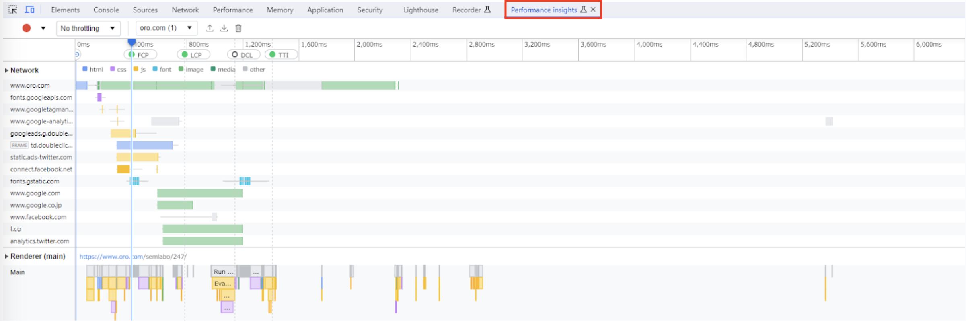Image resolution: width=966 pixels, height=321 pixels.
Task: Delete recording with the trash icon
Action: coord(238,28)
